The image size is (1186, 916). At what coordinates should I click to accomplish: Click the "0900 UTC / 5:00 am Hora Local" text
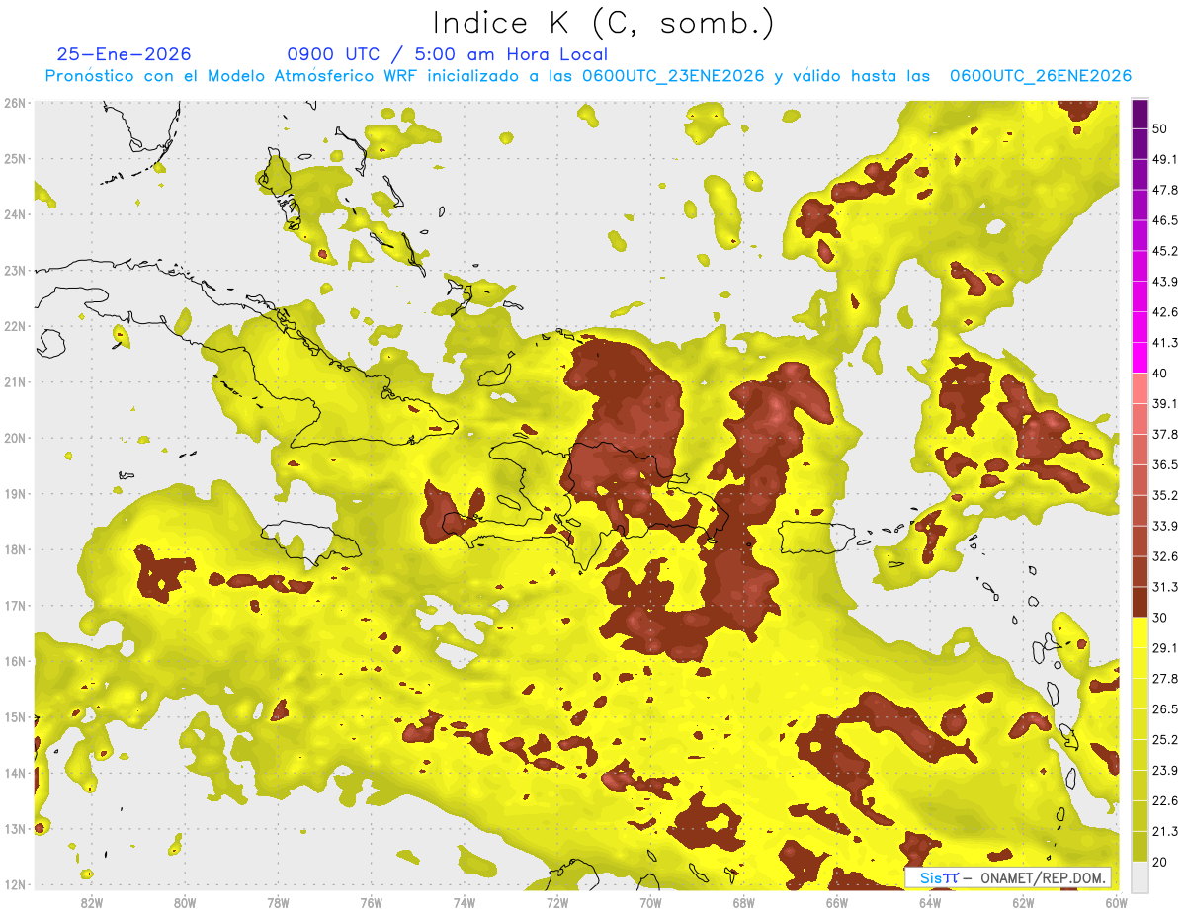point(447,54)
